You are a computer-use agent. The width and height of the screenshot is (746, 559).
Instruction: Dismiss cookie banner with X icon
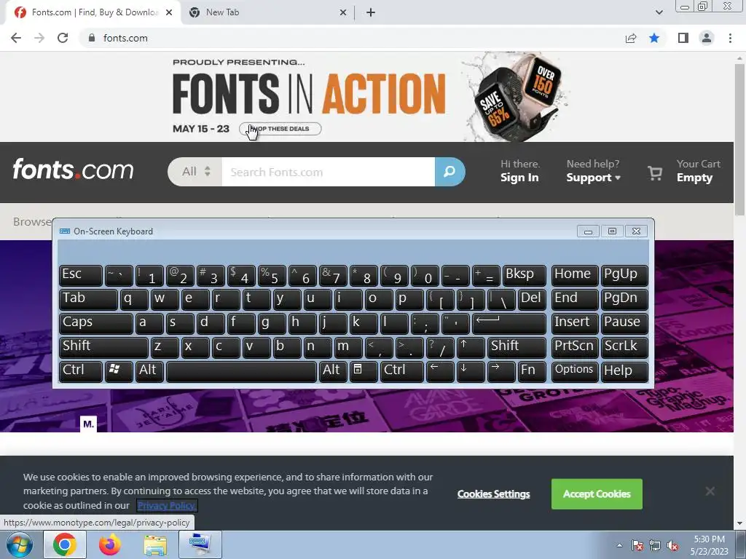710,491
